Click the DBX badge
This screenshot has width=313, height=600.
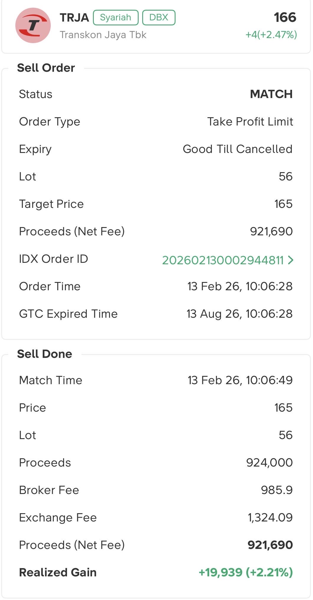159,17
